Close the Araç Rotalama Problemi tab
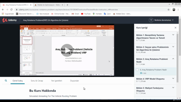Image resolution: width=181 pixels, height=102 pixels. (31, 5)
